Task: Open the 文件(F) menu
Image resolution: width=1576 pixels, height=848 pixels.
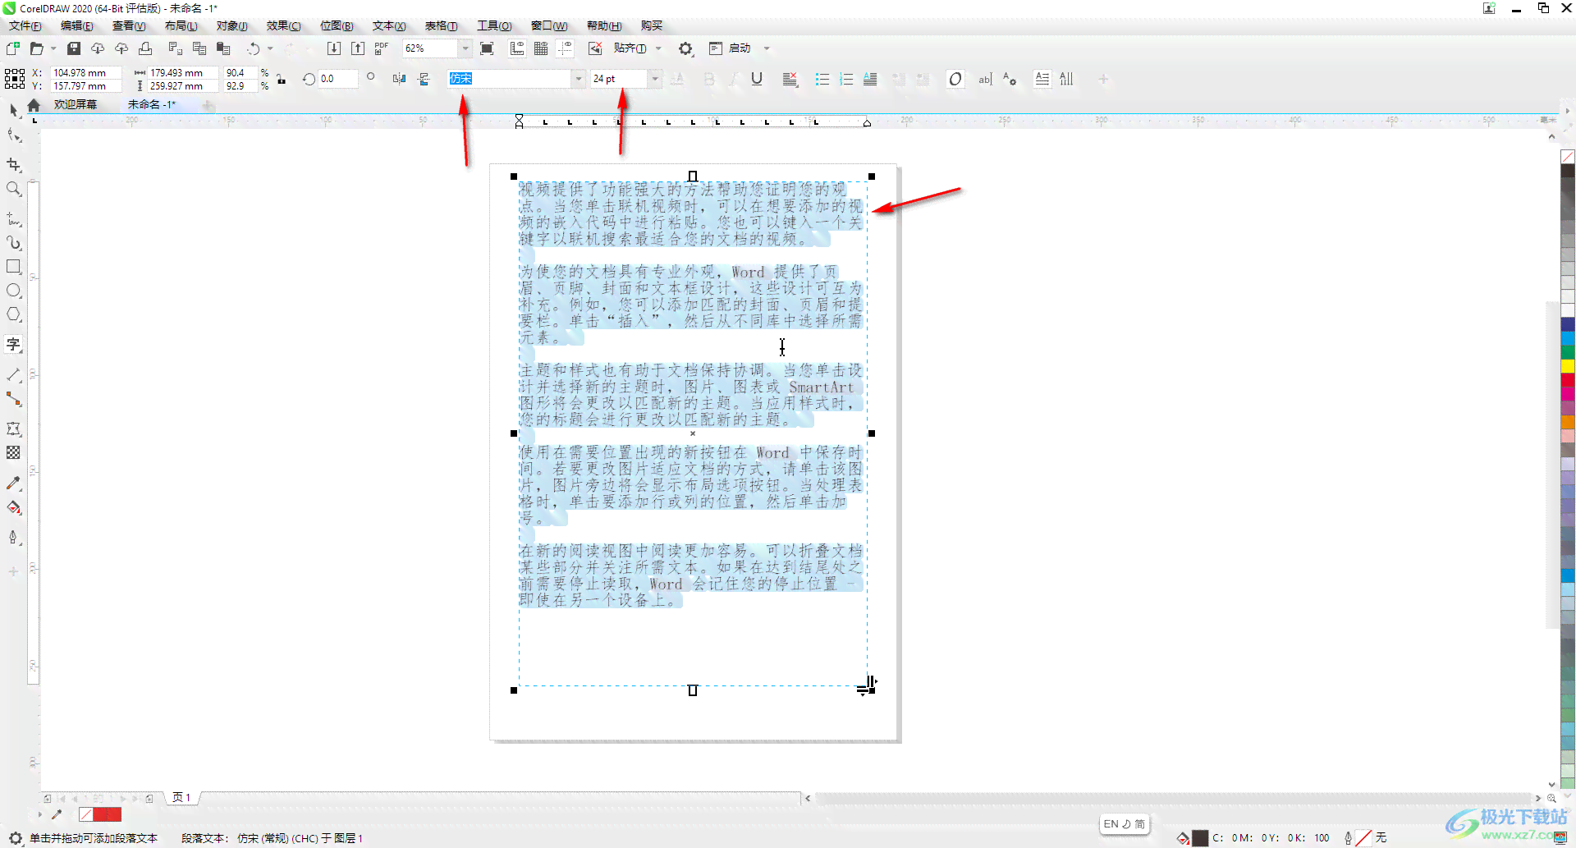Action: point(25,25)
